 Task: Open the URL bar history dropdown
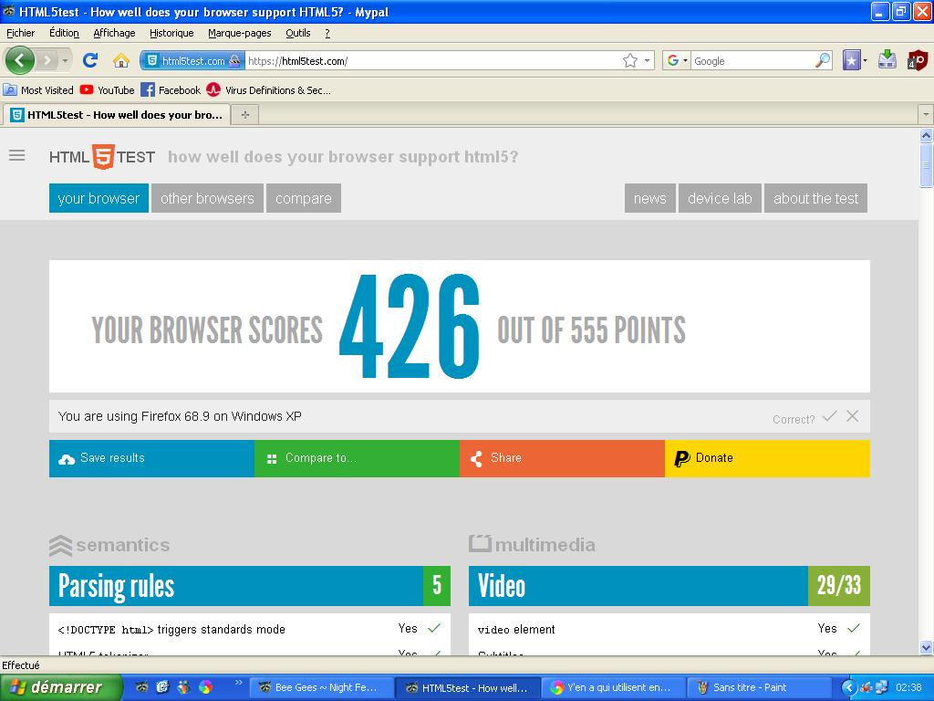pyautogui.click(x=647, y=60)
